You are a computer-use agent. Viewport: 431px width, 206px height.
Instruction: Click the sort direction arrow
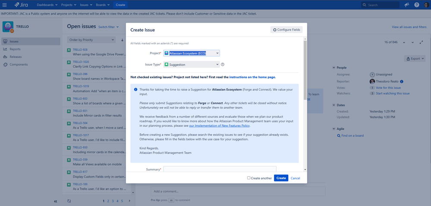123,40
